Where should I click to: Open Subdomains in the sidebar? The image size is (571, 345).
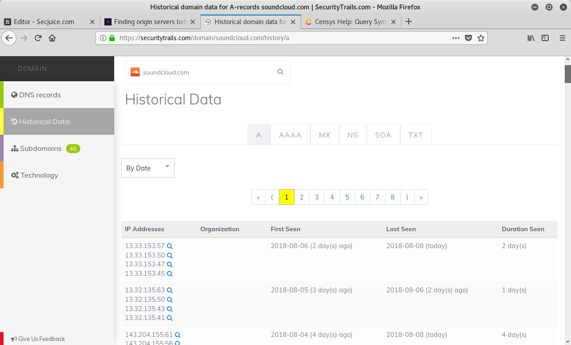[57, 148]
